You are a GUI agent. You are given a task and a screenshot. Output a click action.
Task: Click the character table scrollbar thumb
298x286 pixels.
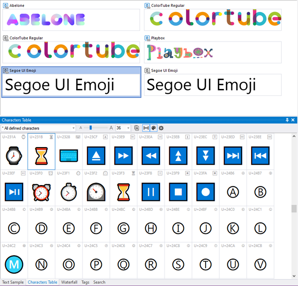[x=294, y=209]
